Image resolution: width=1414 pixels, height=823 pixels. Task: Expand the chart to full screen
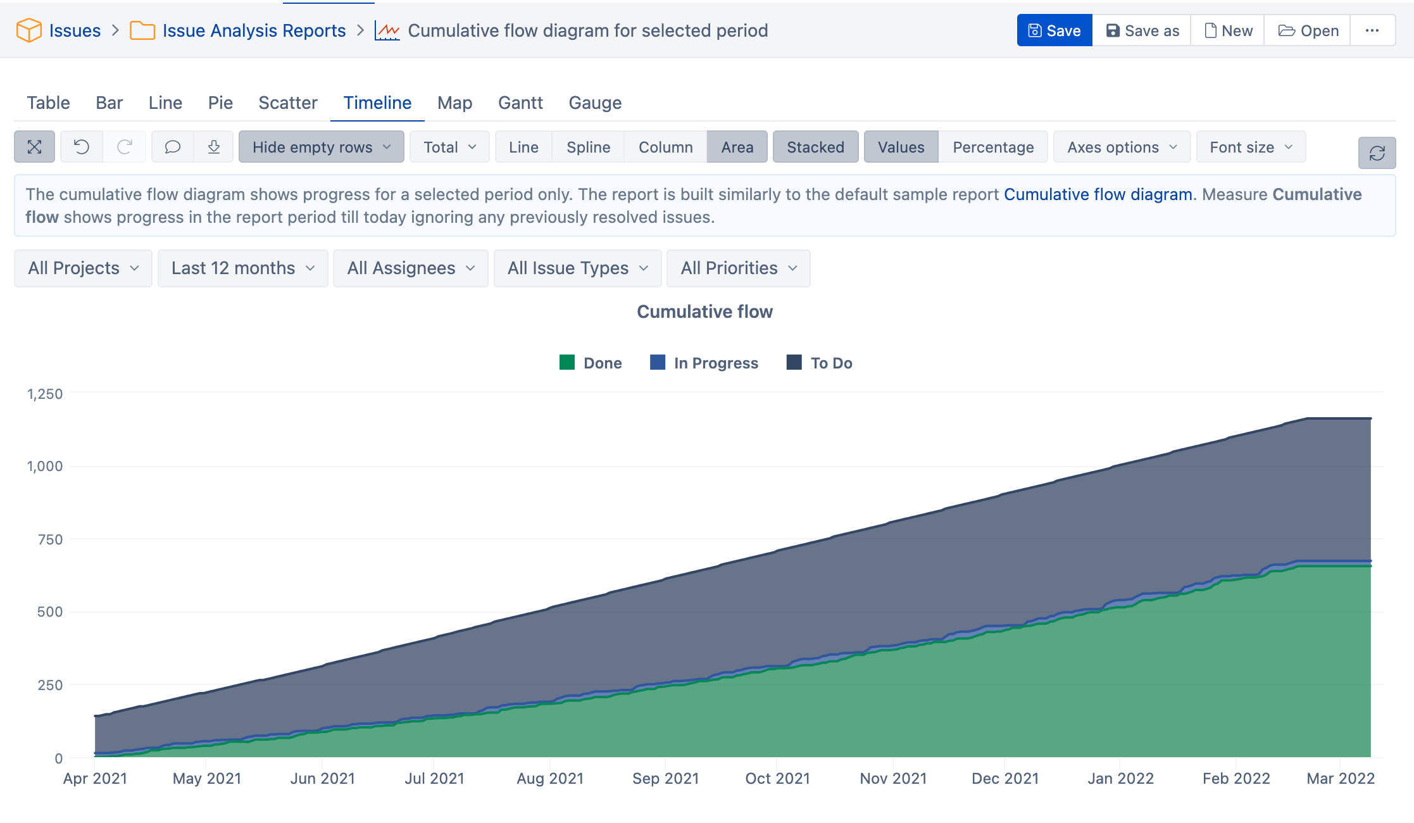click(34, 146)
